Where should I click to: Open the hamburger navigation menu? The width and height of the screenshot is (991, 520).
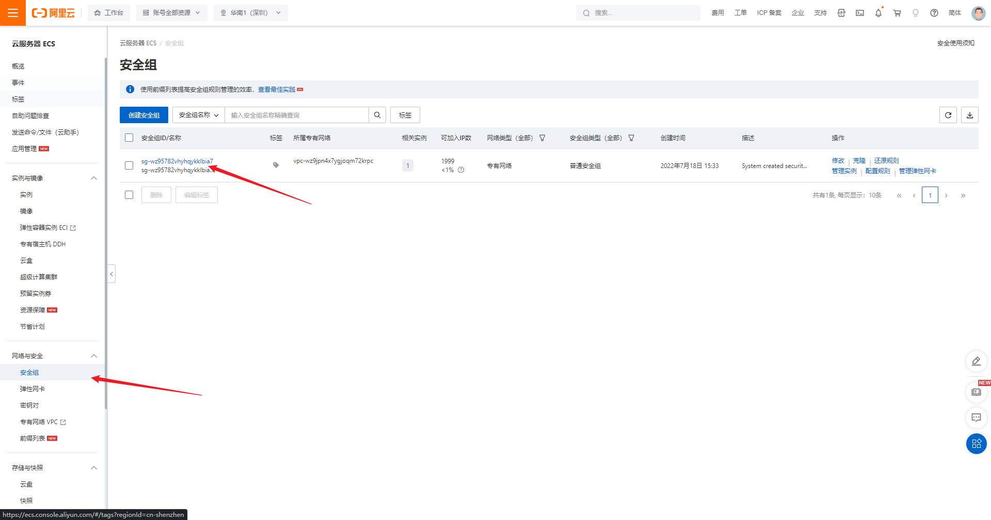pyautogui.click(x=13, y=13)
